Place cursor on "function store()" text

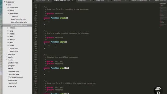59,42
